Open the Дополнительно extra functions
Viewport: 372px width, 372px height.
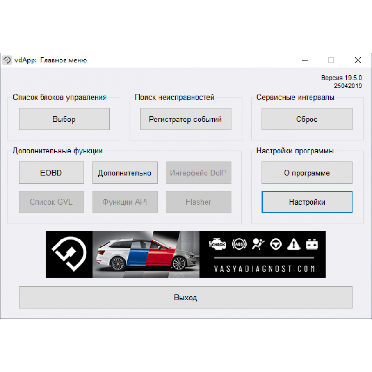point(125,173)
